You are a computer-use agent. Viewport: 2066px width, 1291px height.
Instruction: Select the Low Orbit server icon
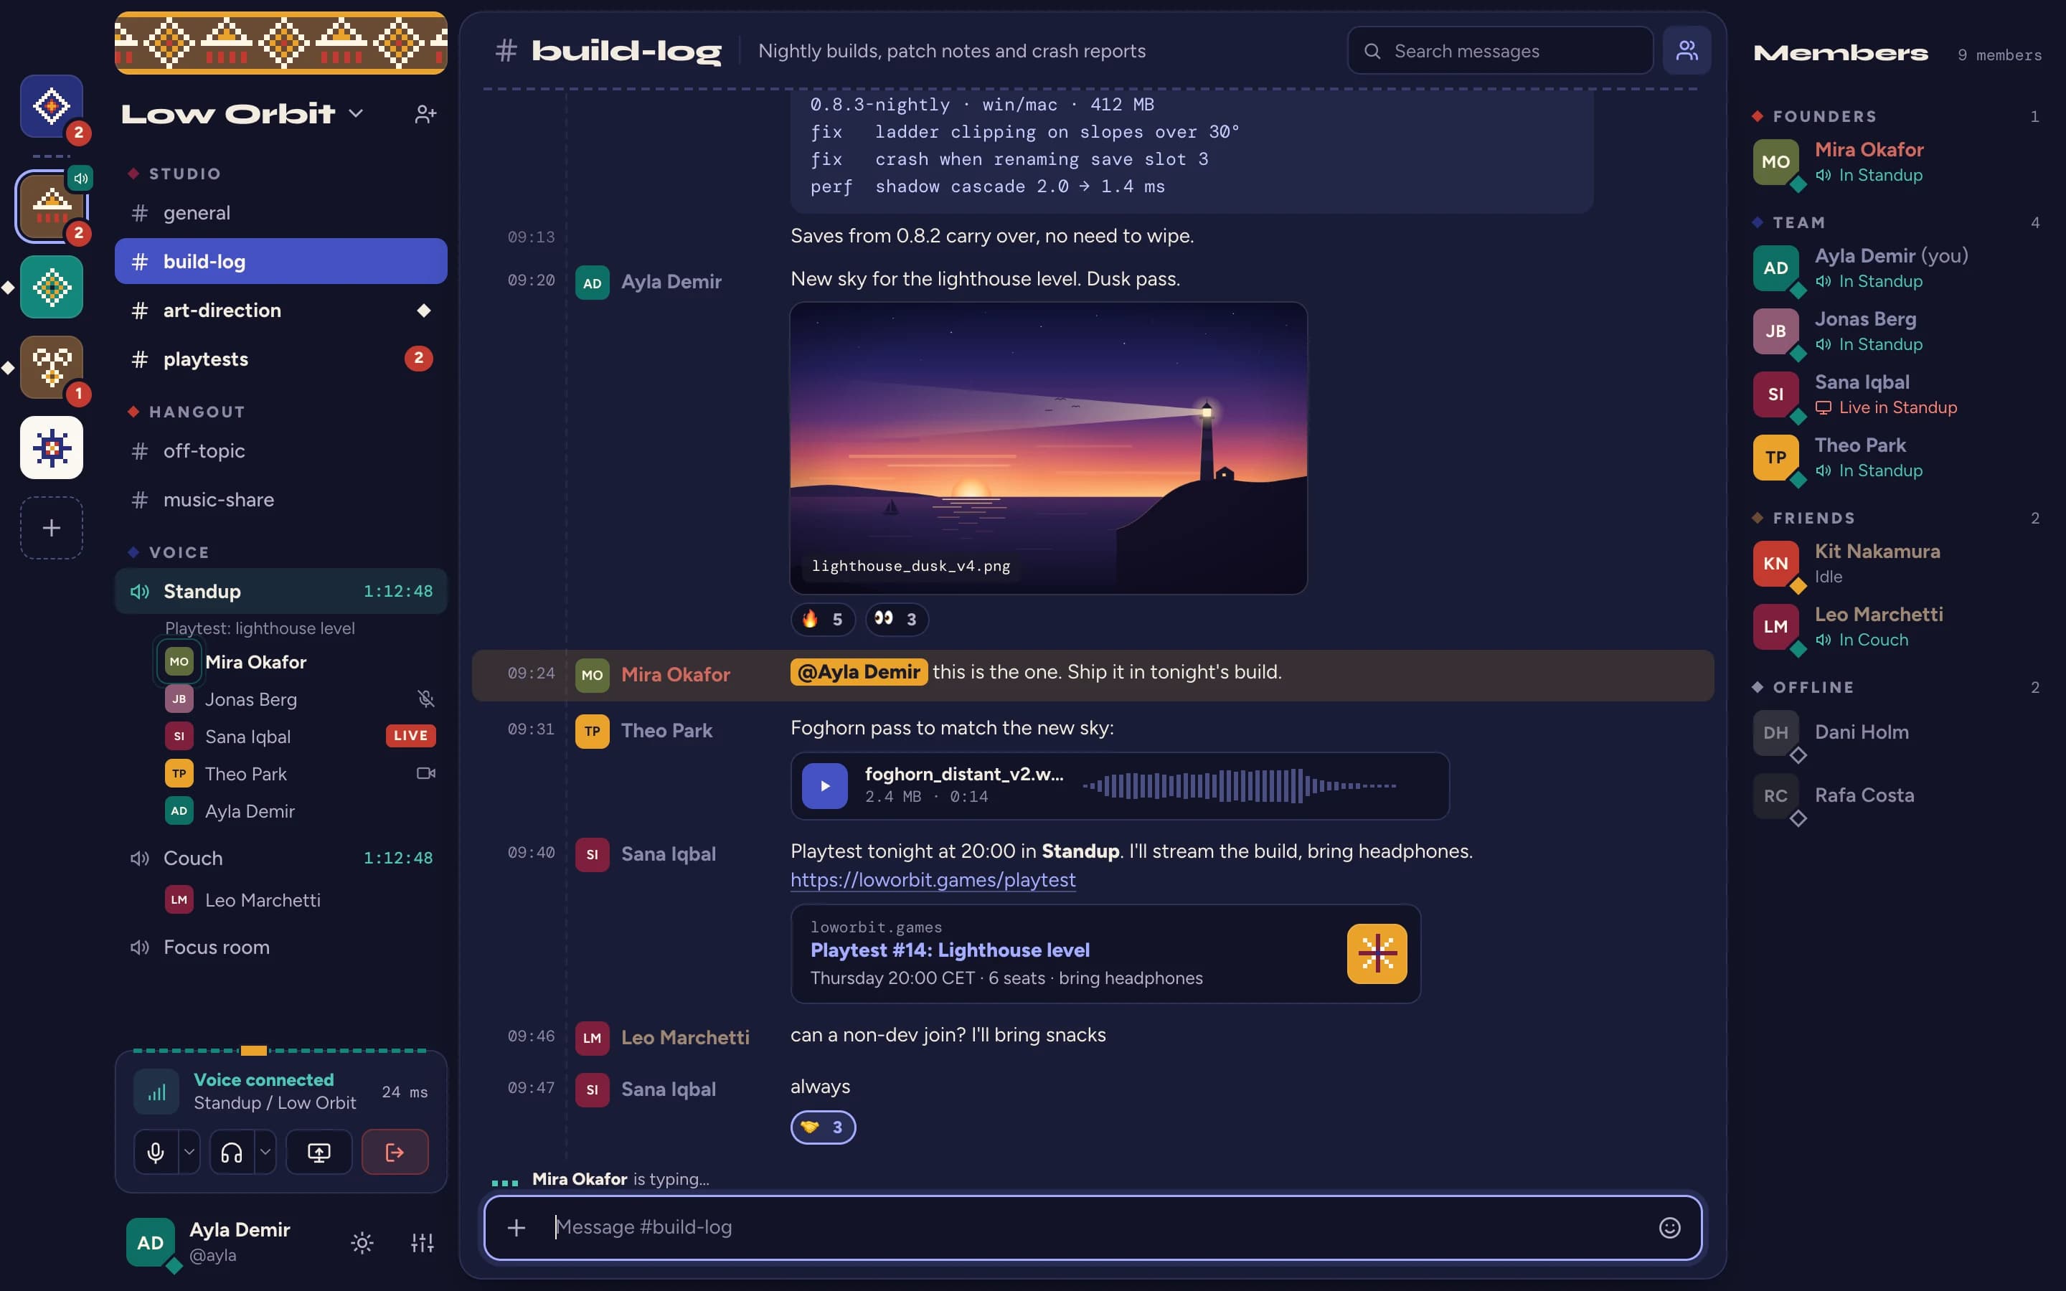51,206
